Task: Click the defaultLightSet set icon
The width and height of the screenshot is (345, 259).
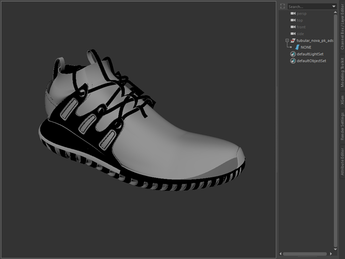Action: tap(293, 54)
